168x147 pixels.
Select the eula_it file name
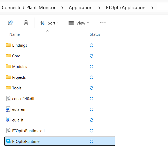point(18,120)
